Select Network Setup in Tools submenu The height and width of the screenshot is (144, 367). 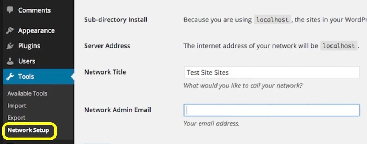[x=28, y=130]
